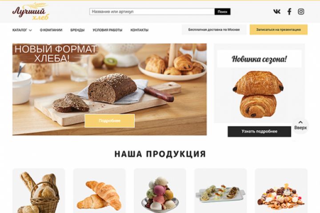Image resolution: width=320 pixels, height=213 pixels.
Task: Go to the Бренды menu item
Action: [x=77, y=30]
